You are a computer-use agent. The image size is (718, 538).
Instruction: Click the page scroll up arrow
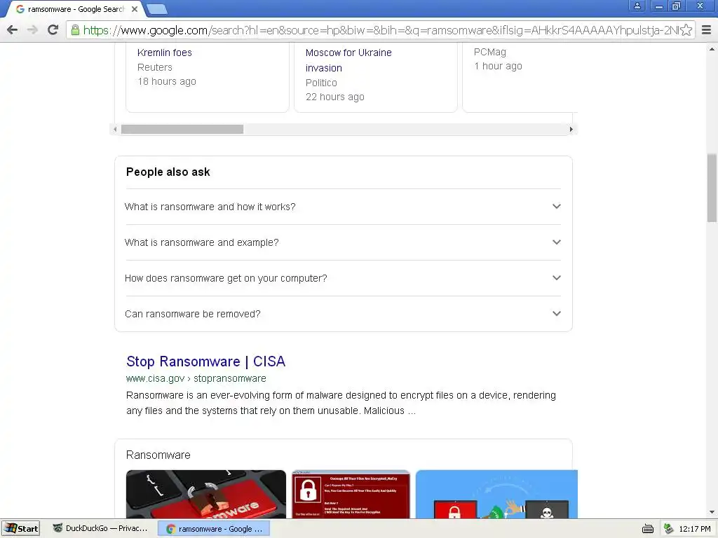(x=712, y=48)
